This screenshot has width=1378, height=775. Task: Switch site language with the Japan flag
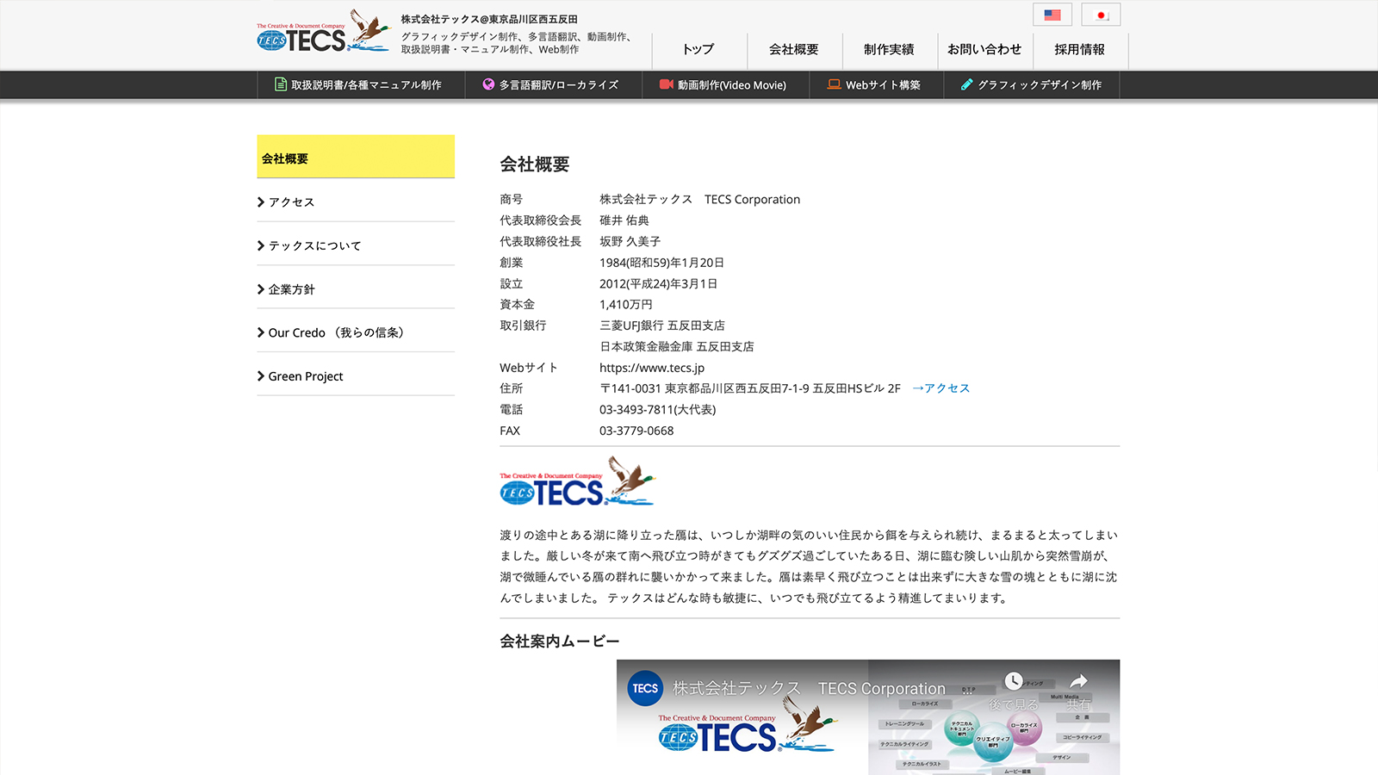(1102, 14)
